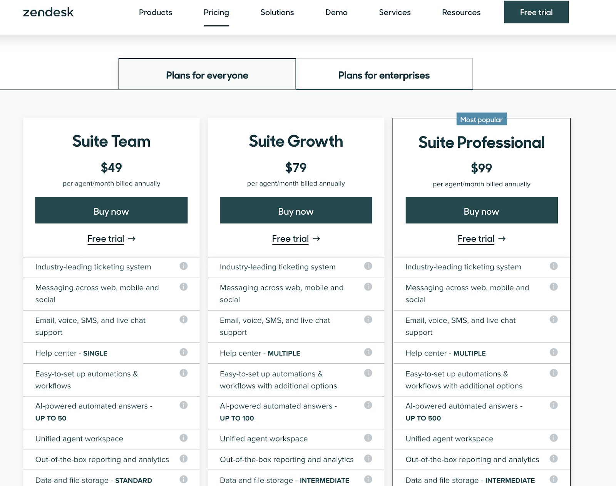Click Free trial button in header
616x486 pixels.
(x=536, y=12)
